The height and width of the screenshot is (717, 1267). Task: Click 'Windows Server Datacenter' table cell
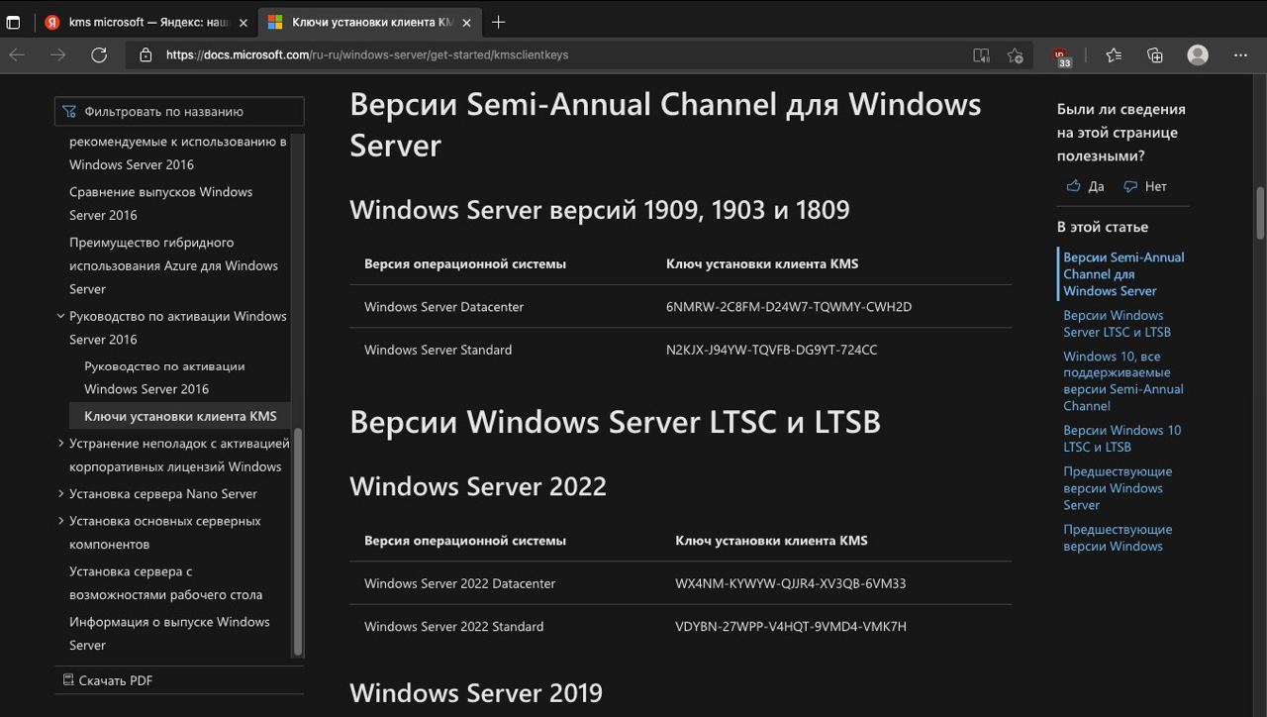point(443,307)
